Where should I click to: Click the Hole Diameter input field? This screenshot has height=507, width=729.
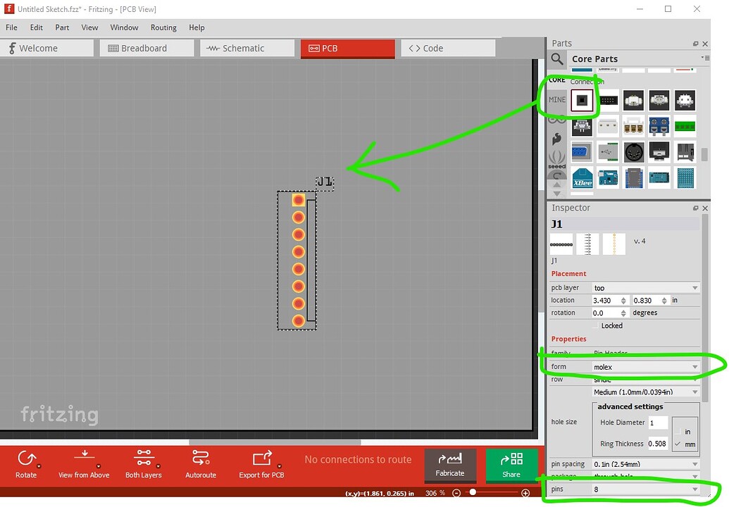(x=658, y=423)
